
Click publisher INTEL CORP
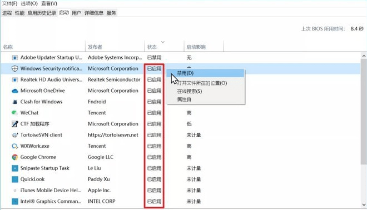(x=102, y=201)
